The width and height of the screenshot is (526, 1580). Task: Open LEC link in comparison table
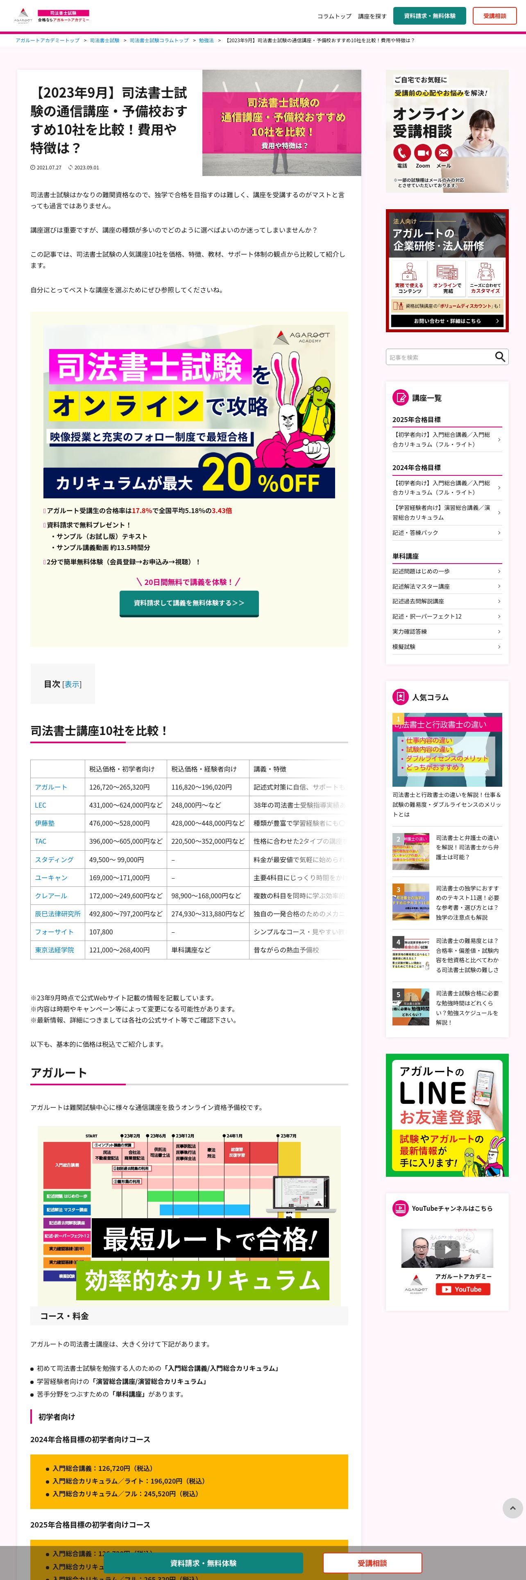[x=41, y=805]
